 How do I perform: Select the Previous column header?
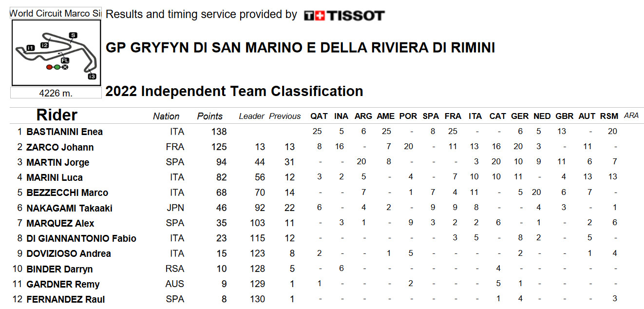285,116
